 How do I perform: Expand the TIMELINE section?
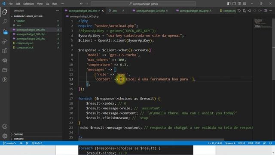pyautogui.click(x=36, y=139)
